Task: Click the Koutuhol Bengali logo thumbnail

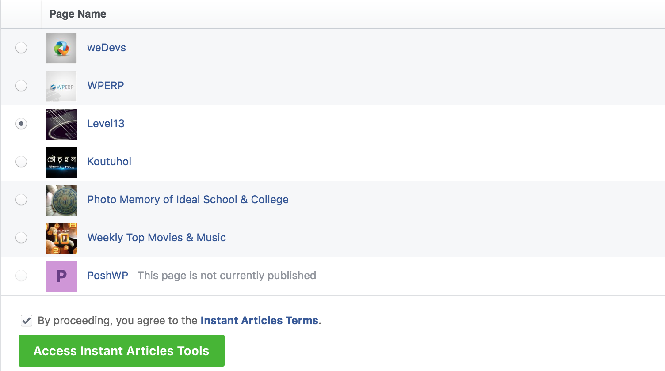Action: (x=61, y=162)
